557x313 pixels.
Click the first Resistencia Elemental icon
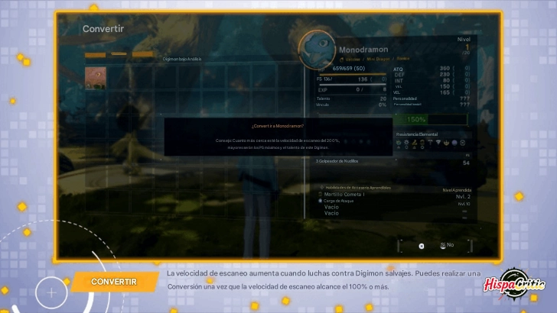398,143
